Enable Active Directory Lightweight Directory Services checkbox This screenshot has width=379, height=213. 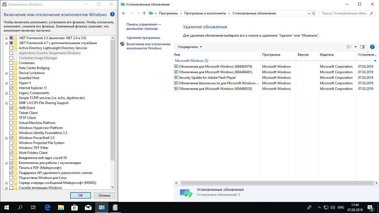pyautogui.click(x=11, y=48)
